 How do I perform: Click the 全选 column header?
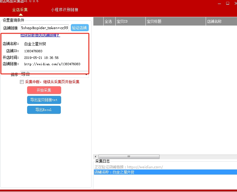[x=108, y=21]
